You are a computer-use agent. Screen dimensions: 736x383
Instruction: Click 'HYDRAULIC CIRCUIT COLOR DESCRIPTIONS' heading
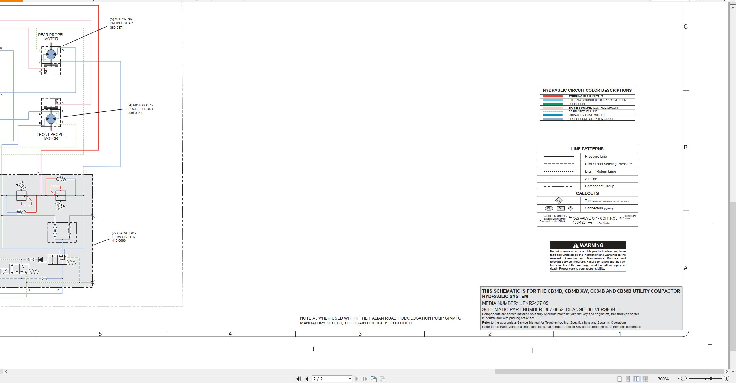pos(587,90)
